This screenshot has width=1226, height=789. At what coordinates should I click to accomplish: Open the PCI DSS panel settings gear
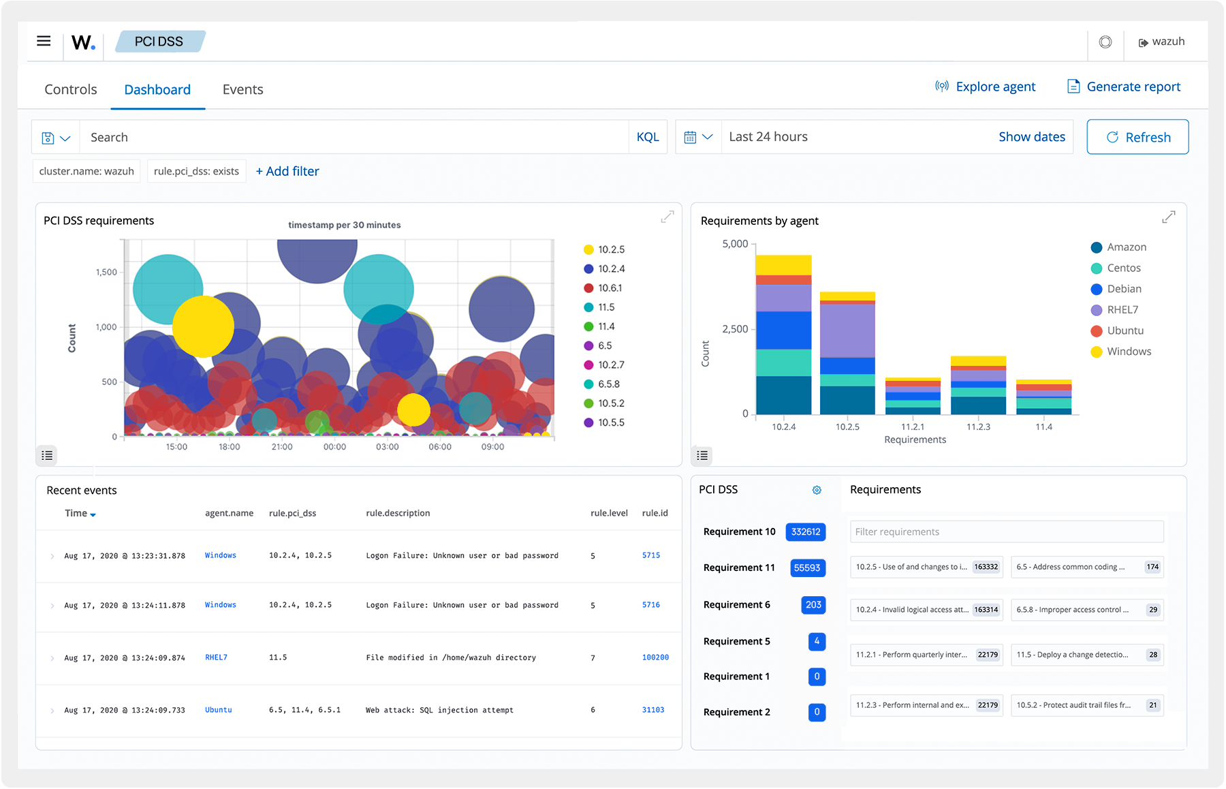(817, 489)
